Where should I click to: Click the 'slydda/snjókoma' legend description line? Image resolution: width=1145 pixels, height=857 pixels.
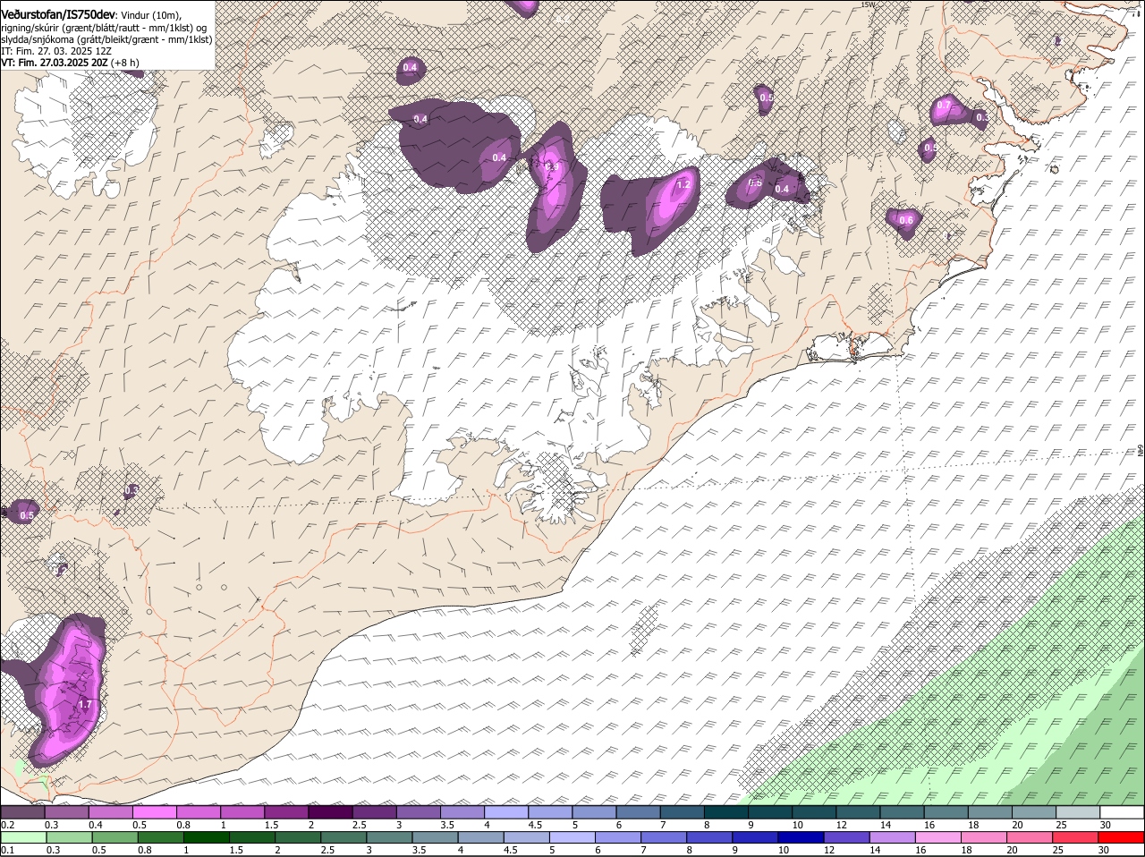click(x=106, y=39)
